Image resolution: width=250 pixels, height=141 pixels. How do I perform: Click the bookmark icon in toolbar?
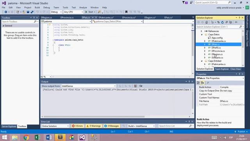tap(126, 12)
